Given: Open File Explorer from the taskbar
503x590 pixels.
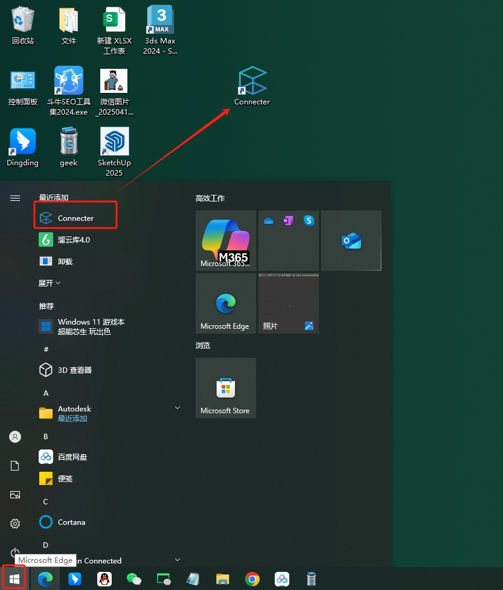Looking at the screenshot, I should click(x=223, y=579).
